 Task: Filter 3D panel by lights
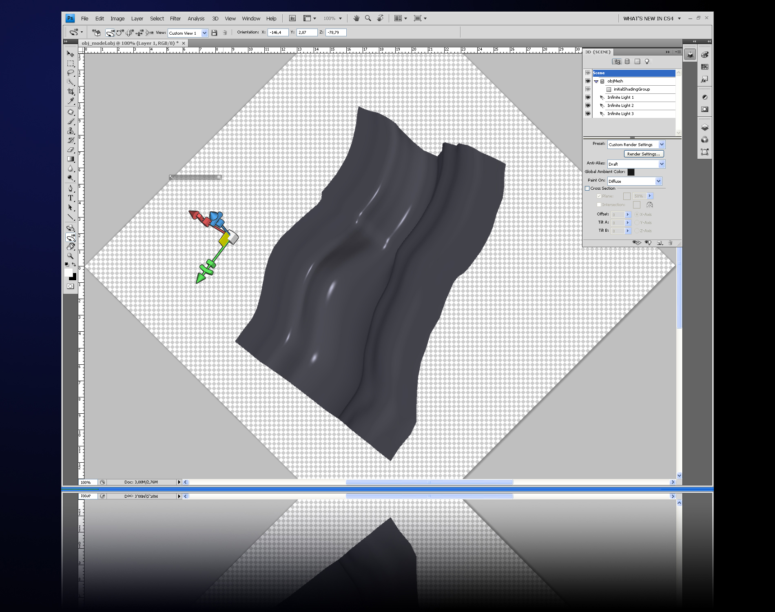647,62
